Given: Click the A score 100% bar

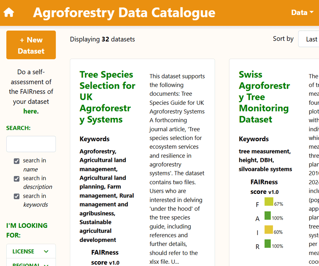Looking at the screenshot, I should point(268,216).
